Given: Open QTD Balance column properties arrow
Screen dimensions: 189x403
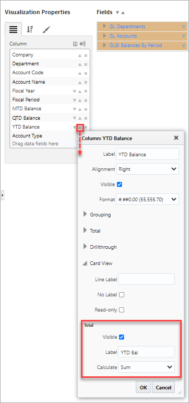Looking at the screenshot, I should (x=80, y=118).
